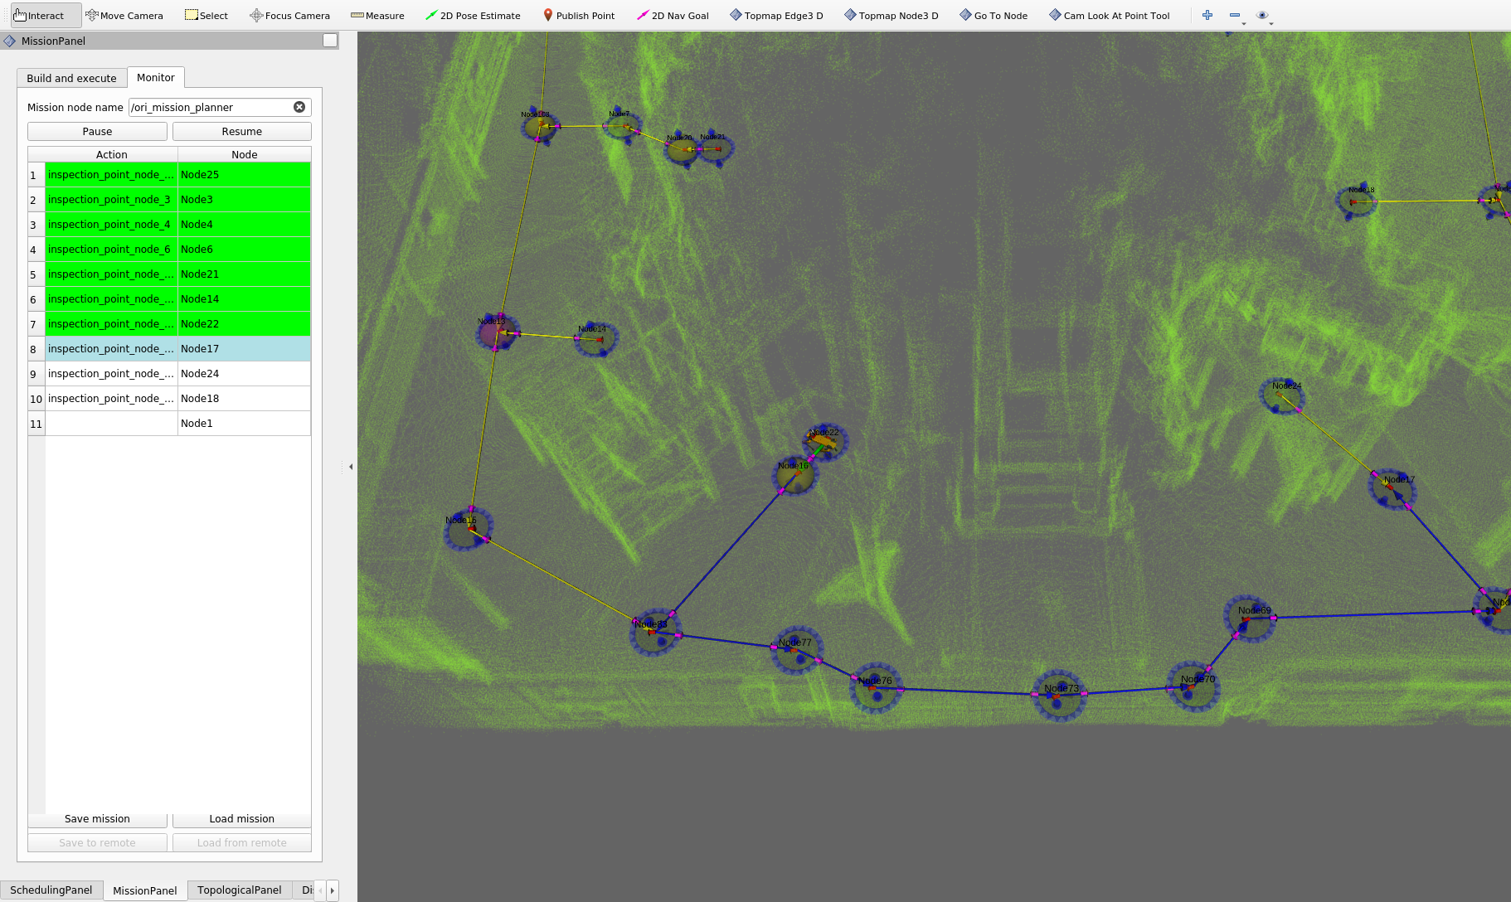Float the MissionPanel using title-bar square button
This screenshot has height=902, width=1511.
(x=330, y=41)
